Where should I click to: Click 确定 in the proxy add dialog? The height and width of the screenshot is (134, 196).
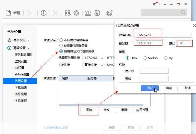(168, 88)
